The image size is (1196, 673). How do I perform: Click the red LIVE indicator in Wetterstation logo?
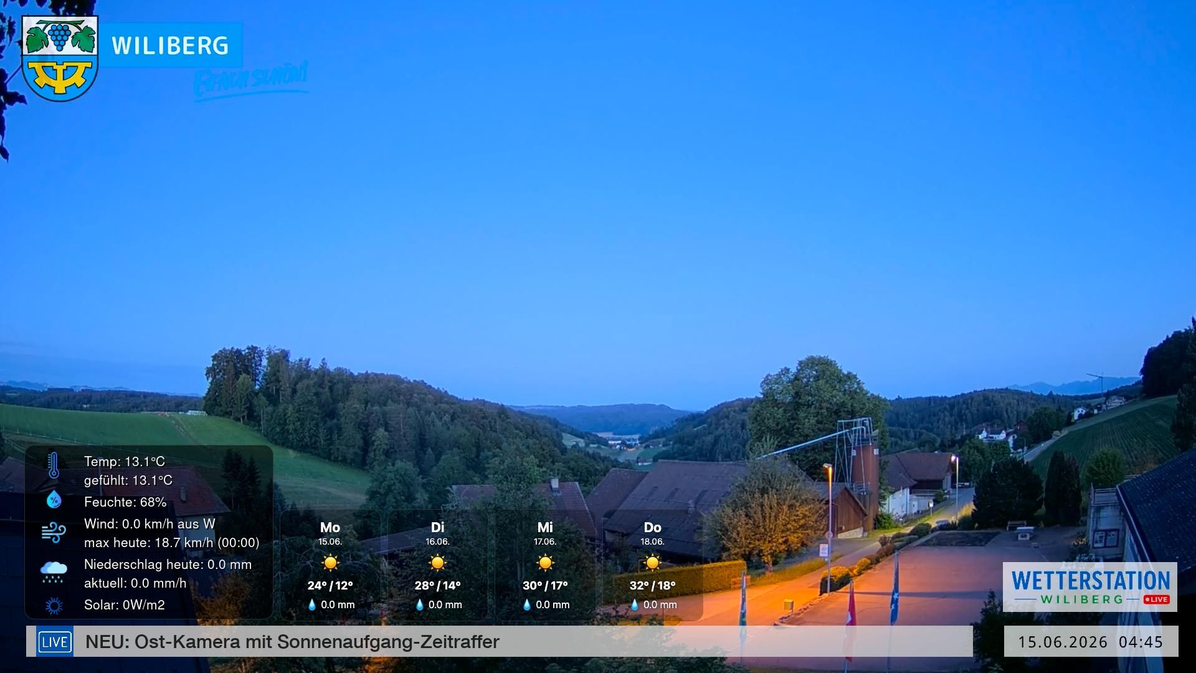1157,599
